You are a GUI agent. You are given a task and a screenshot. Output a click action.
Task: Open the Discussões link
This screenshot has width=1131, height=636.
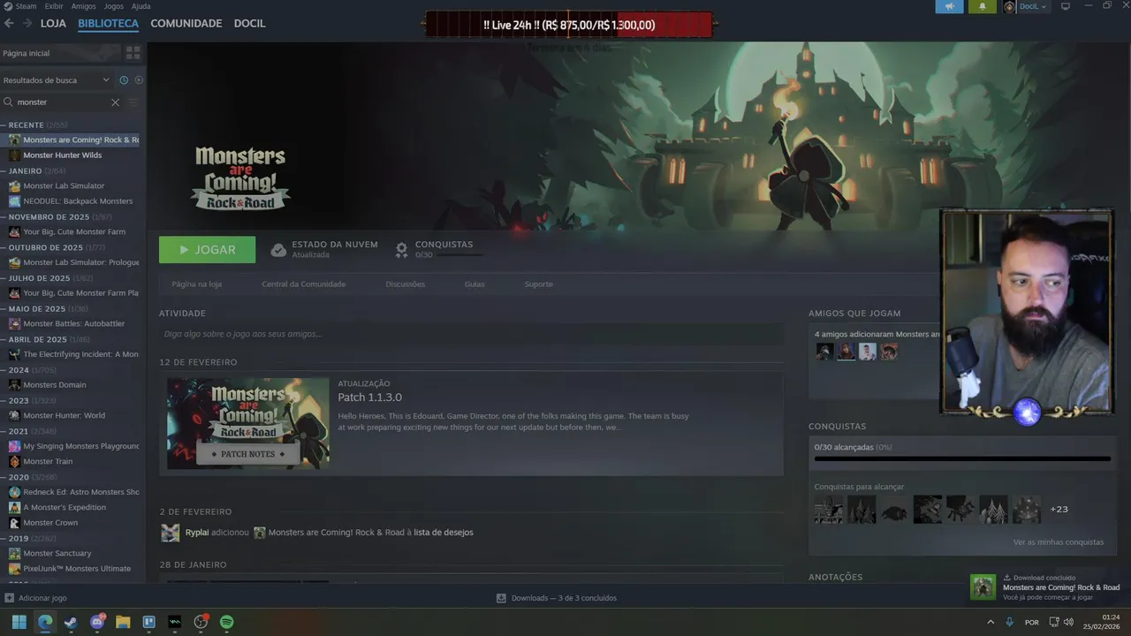pyautogui.click(x=406, y=284)
